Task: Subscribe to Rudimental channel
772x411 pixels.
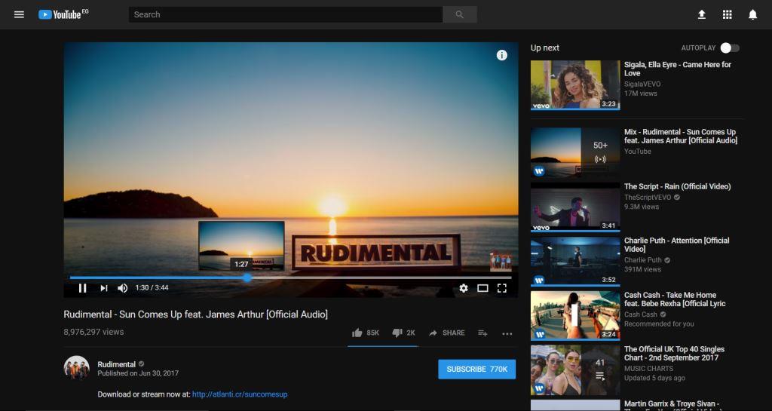Action: (476, 370)
